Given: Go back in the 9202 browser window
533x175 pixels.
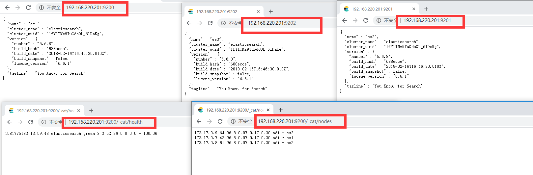Looking at the screenshot, I should [189, 23].
